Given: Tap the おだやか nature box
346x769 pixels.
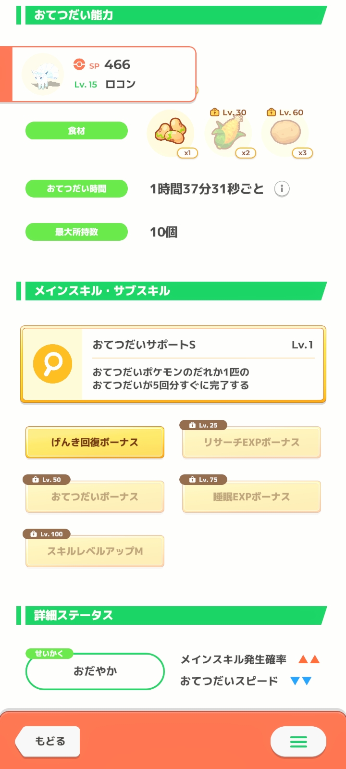Looking at the screenshot, I should 95,671.
